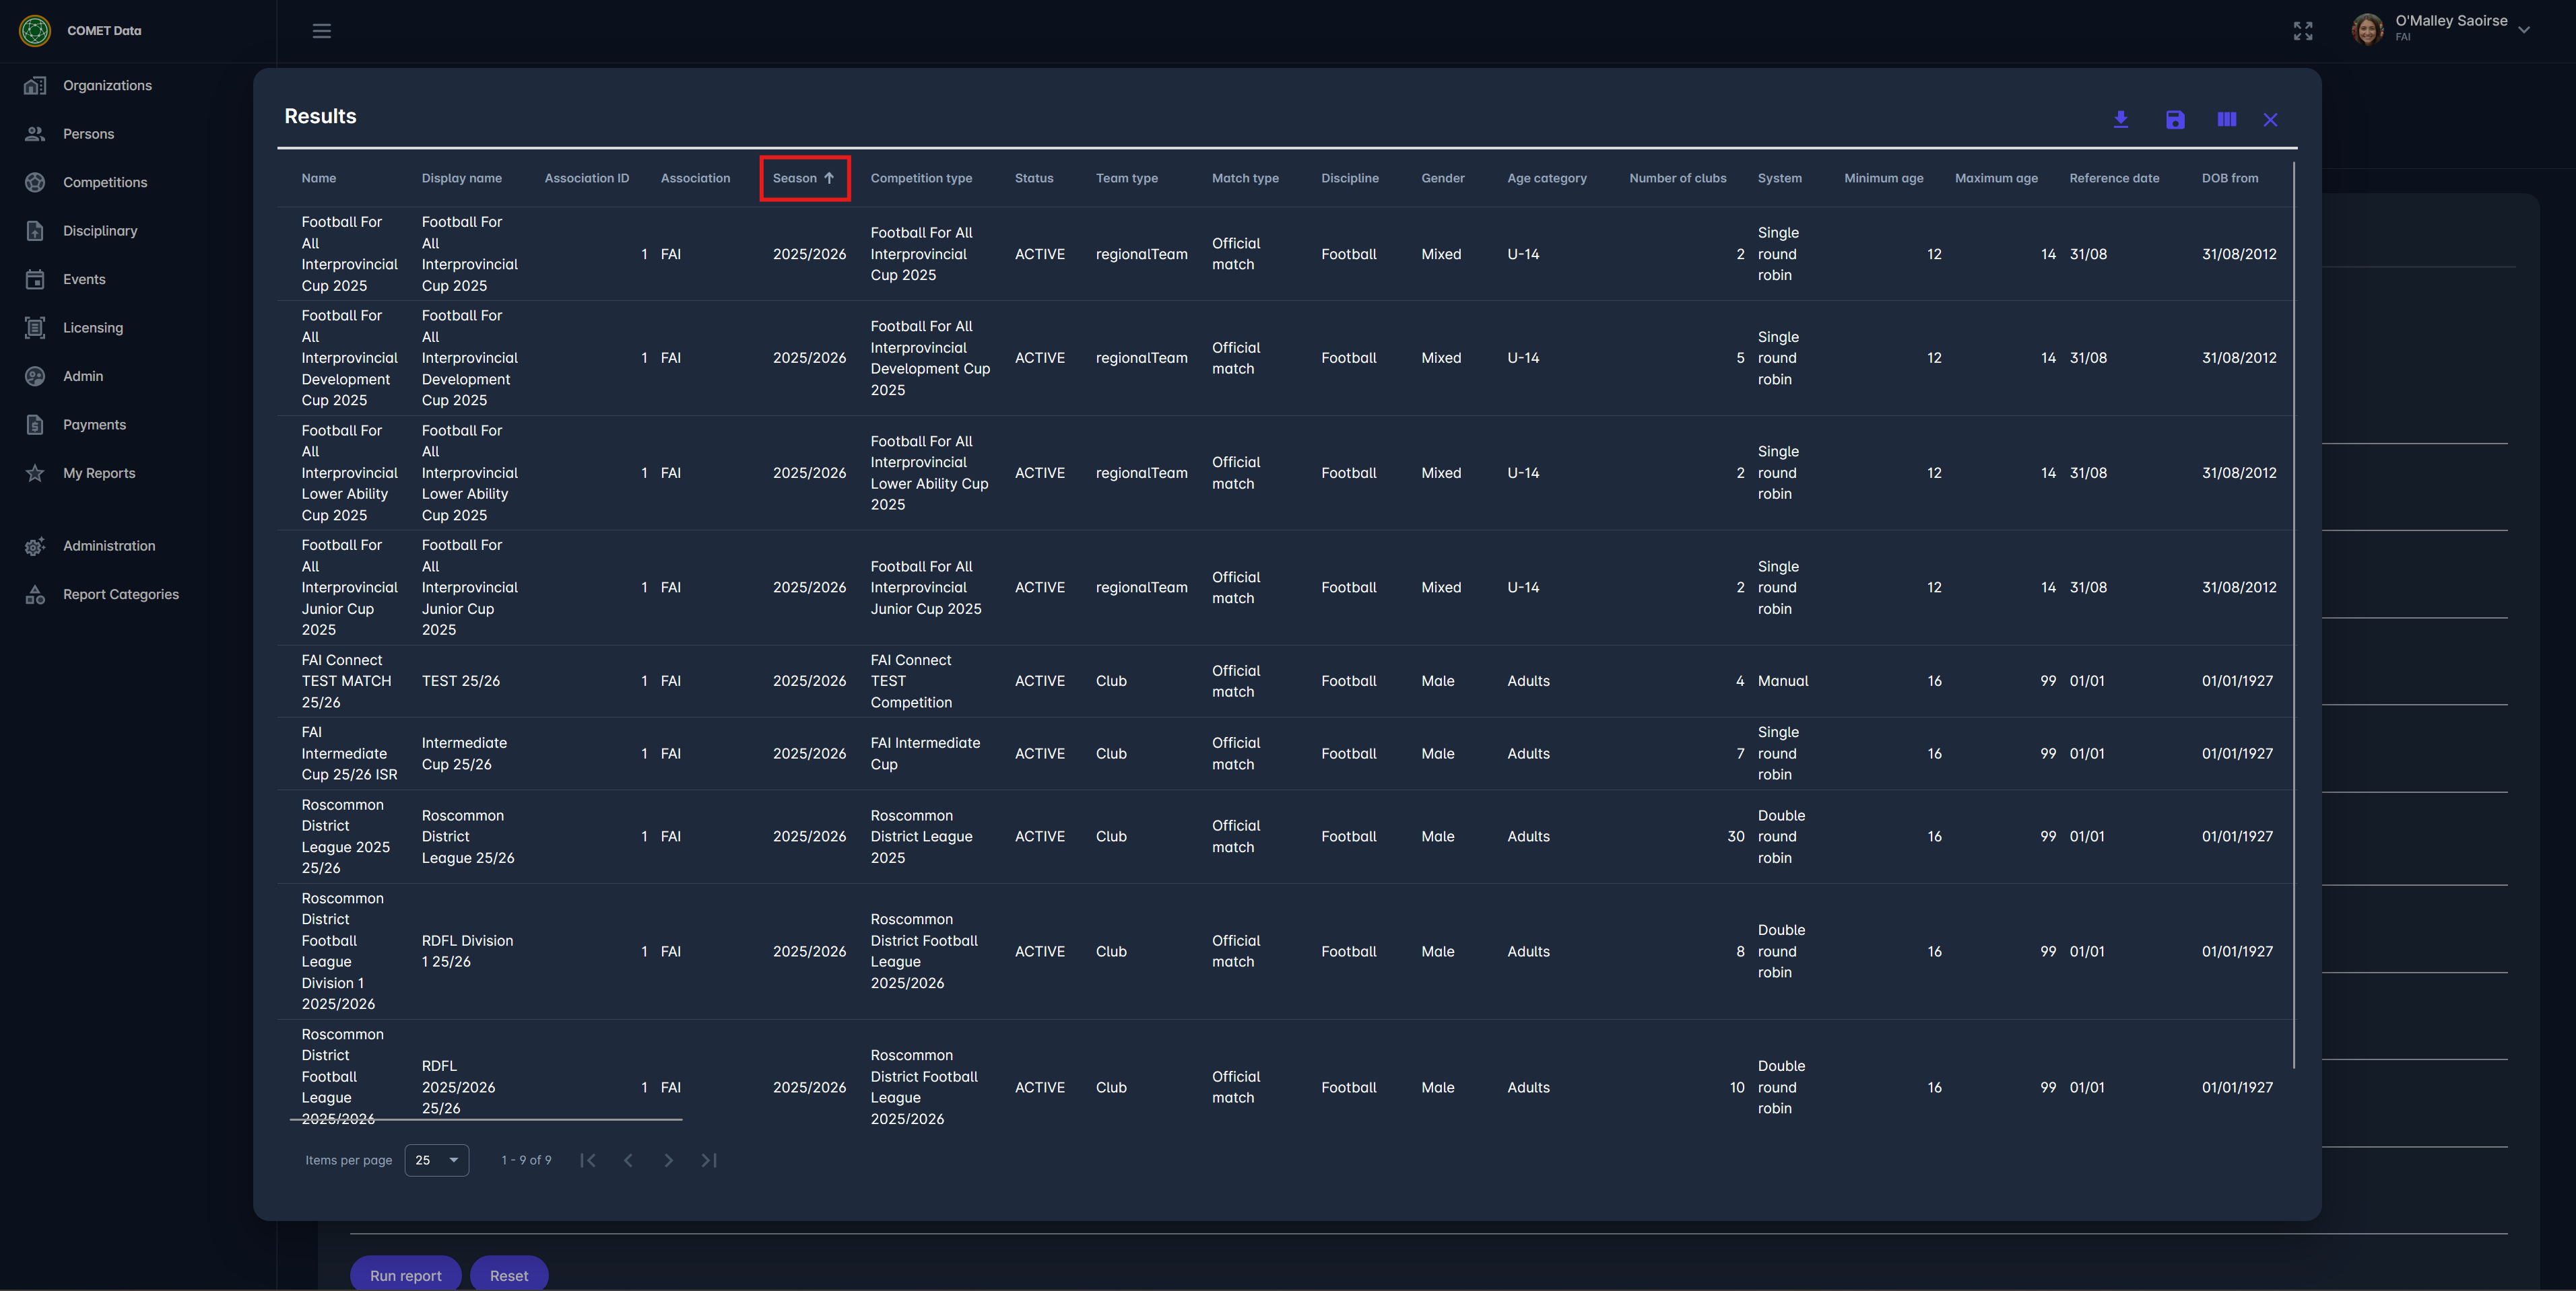
Task: Click the Reset button
Action: point(509,1275)
